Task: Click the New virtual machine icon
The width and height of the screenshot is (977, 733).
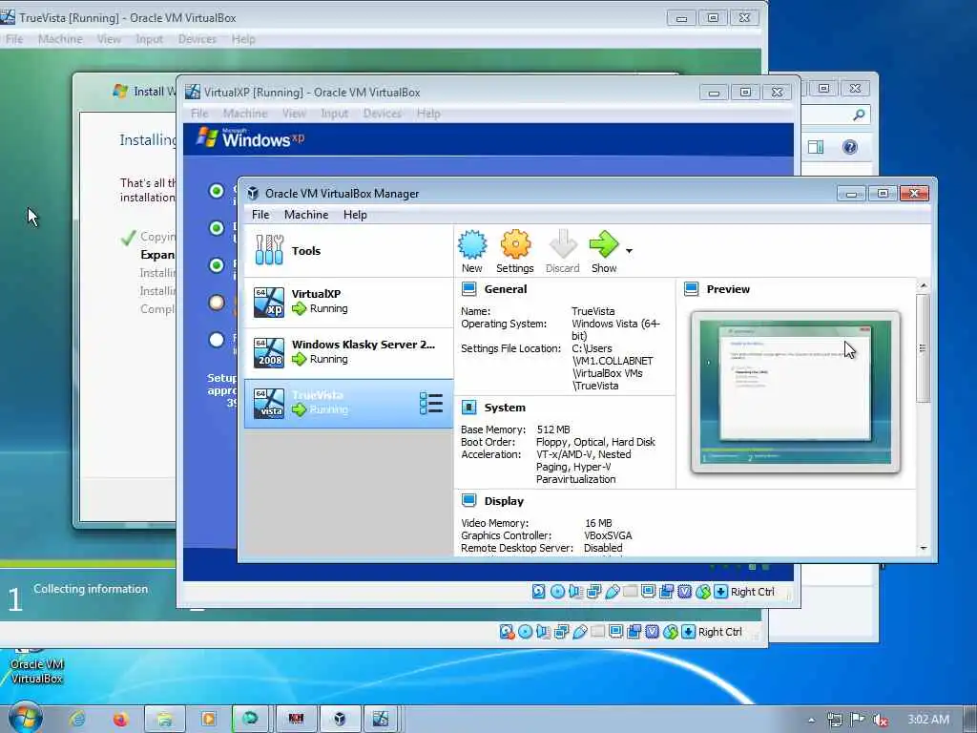Action: click(472, 252)
